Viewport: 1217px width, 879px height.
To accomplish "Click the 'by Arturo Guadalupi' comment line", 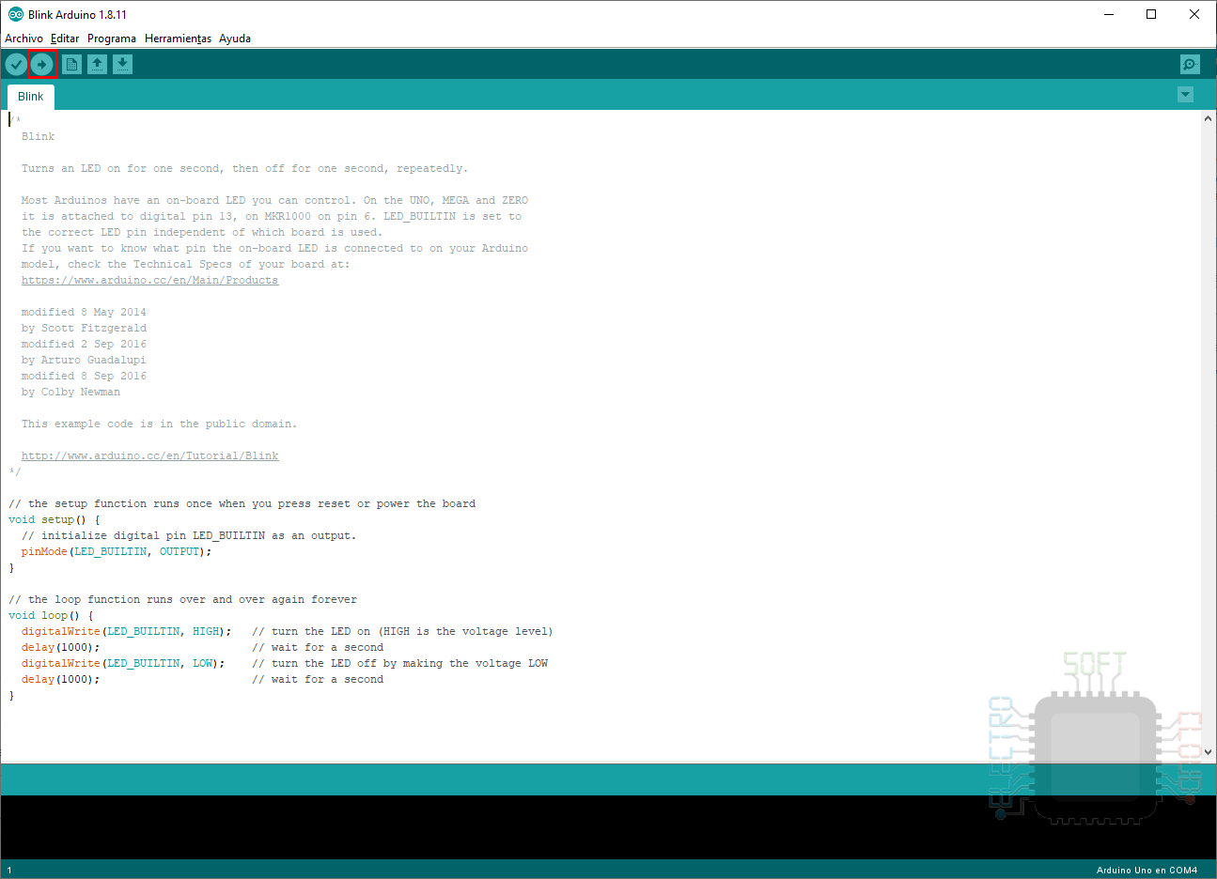I will click(84, 360).
